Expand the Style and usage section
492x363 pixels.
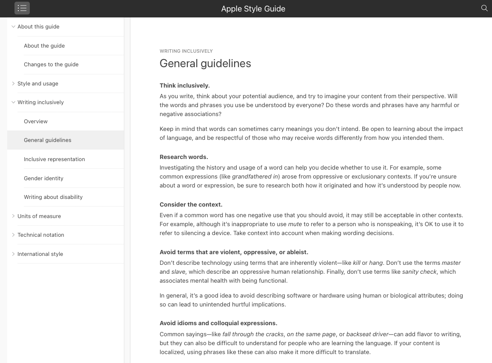tap(13, 83)
